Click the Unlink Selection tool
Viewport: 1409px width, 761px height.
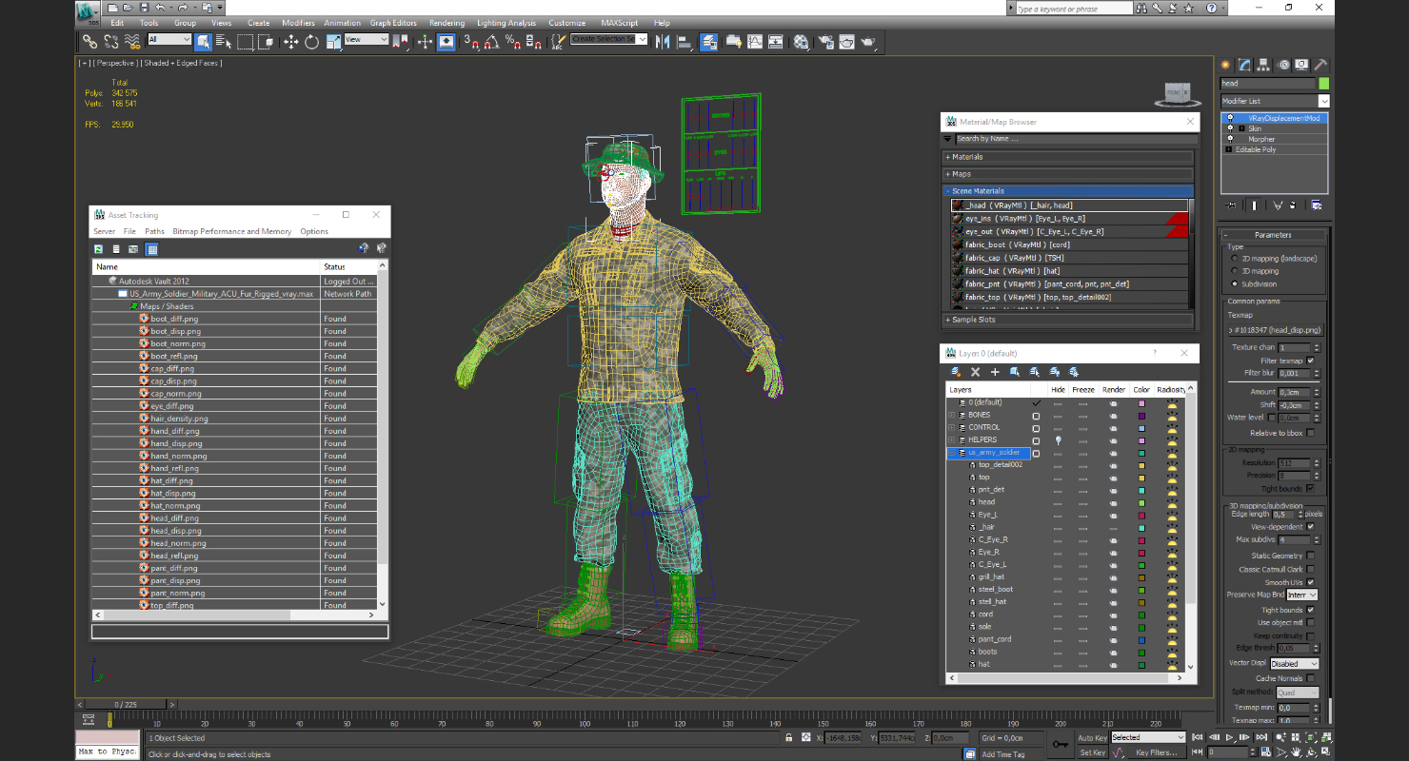(111, 42)
